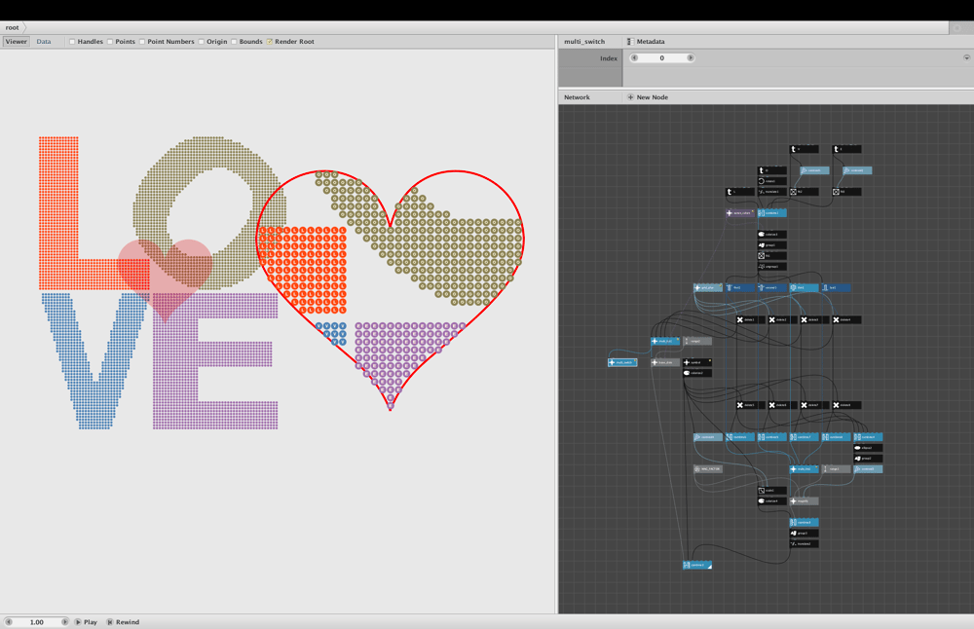This screenshot has width=974, height=629.
Task: Switch to the Data tab
Action: click(44, 42)
